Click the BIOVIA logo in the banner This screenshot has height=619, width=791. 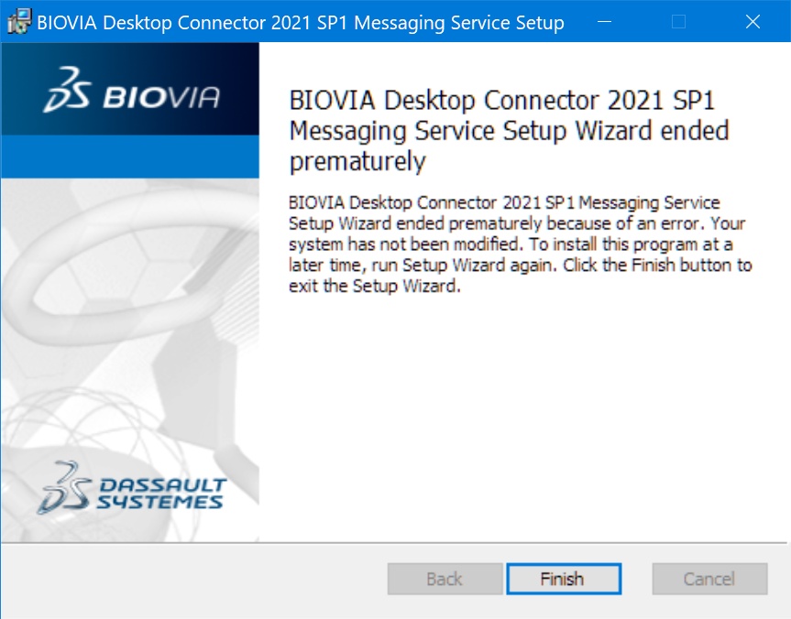pyautogui.click(x=132, y=91)
